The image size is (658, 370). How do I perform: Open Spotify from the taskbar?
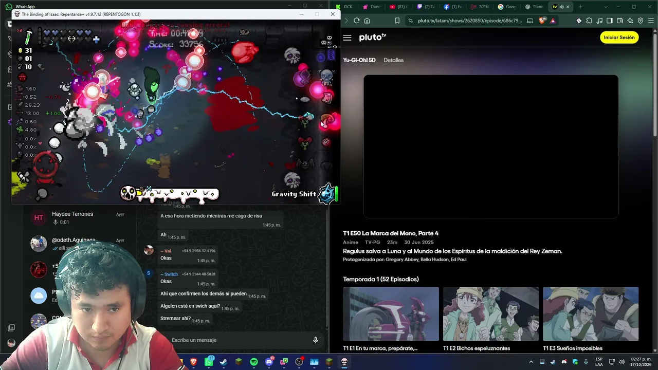[x=254, y=362]
